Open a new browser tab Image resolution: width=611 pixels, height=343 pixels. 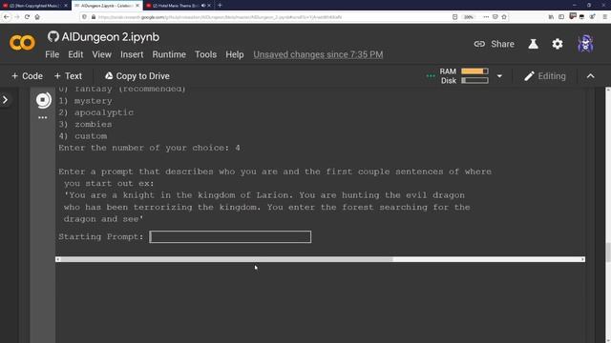(x=220, y=6)
